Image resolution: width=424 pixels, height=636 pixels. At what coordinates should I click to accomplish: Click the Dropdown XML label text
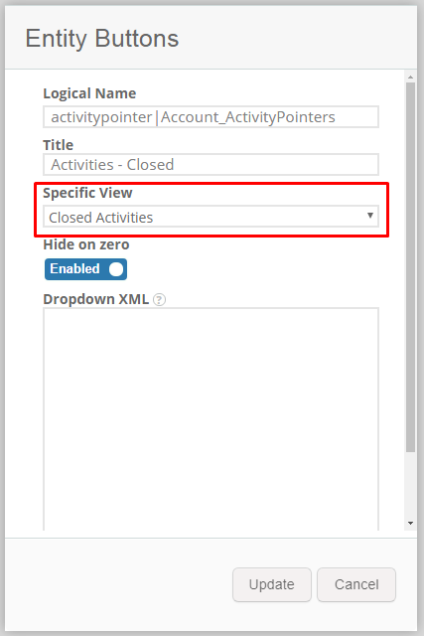(96, 299)
